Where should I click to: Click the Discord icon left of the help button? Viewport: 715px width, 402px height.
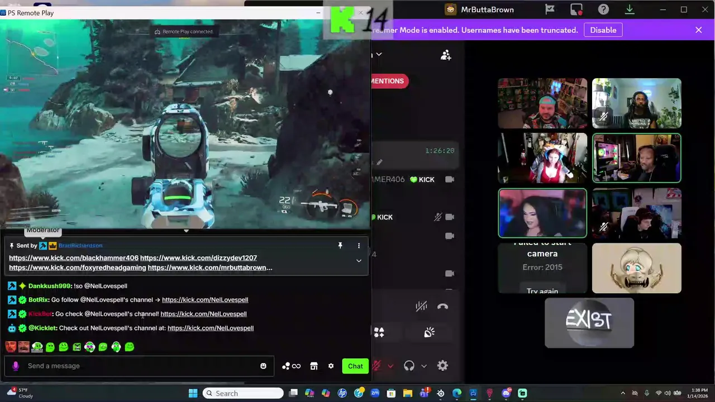pos(576,9)
